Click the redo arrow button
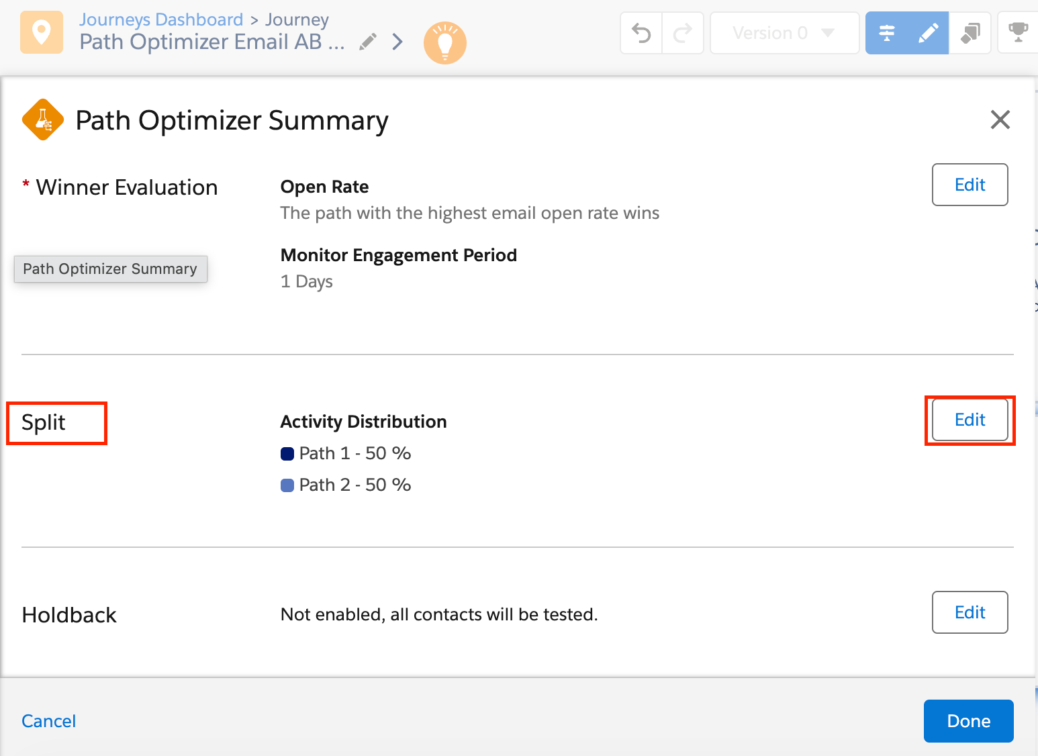The width and height of the screenshot is (1038, 756). pos(683,33)
